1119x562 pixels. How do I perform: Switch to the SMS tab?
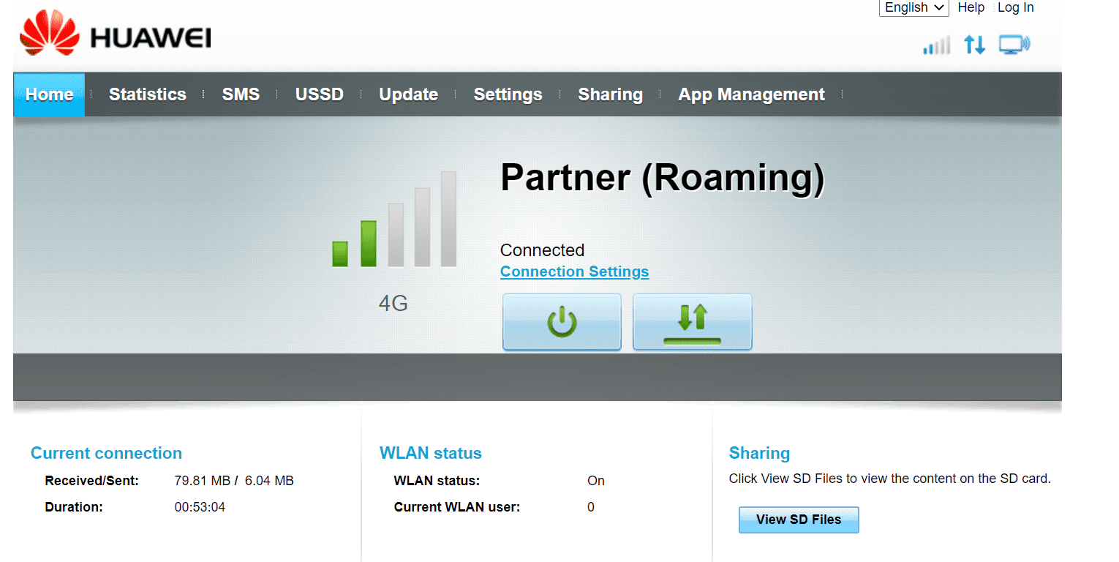coord(241,94)
